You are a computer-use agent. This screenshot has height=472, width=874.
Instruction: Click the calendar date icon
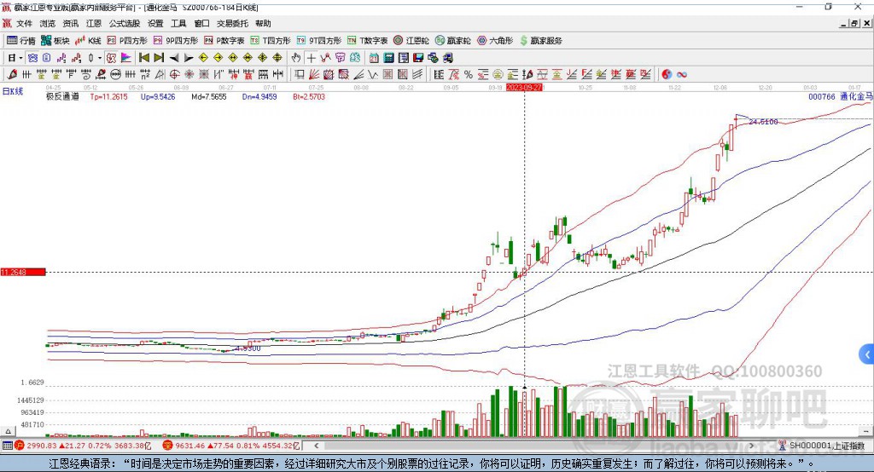(374, 58)
